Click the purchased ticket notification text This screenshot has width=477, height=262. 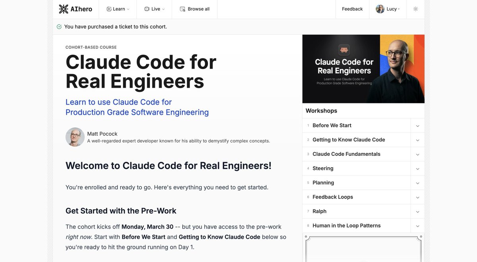[116, 27]
